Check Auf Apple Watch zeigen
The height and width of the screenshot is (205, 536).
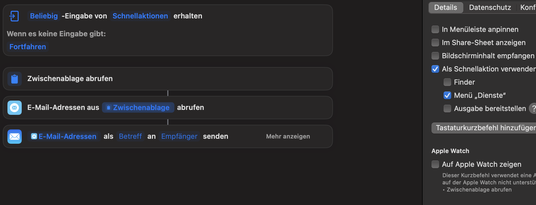[435, 164]
